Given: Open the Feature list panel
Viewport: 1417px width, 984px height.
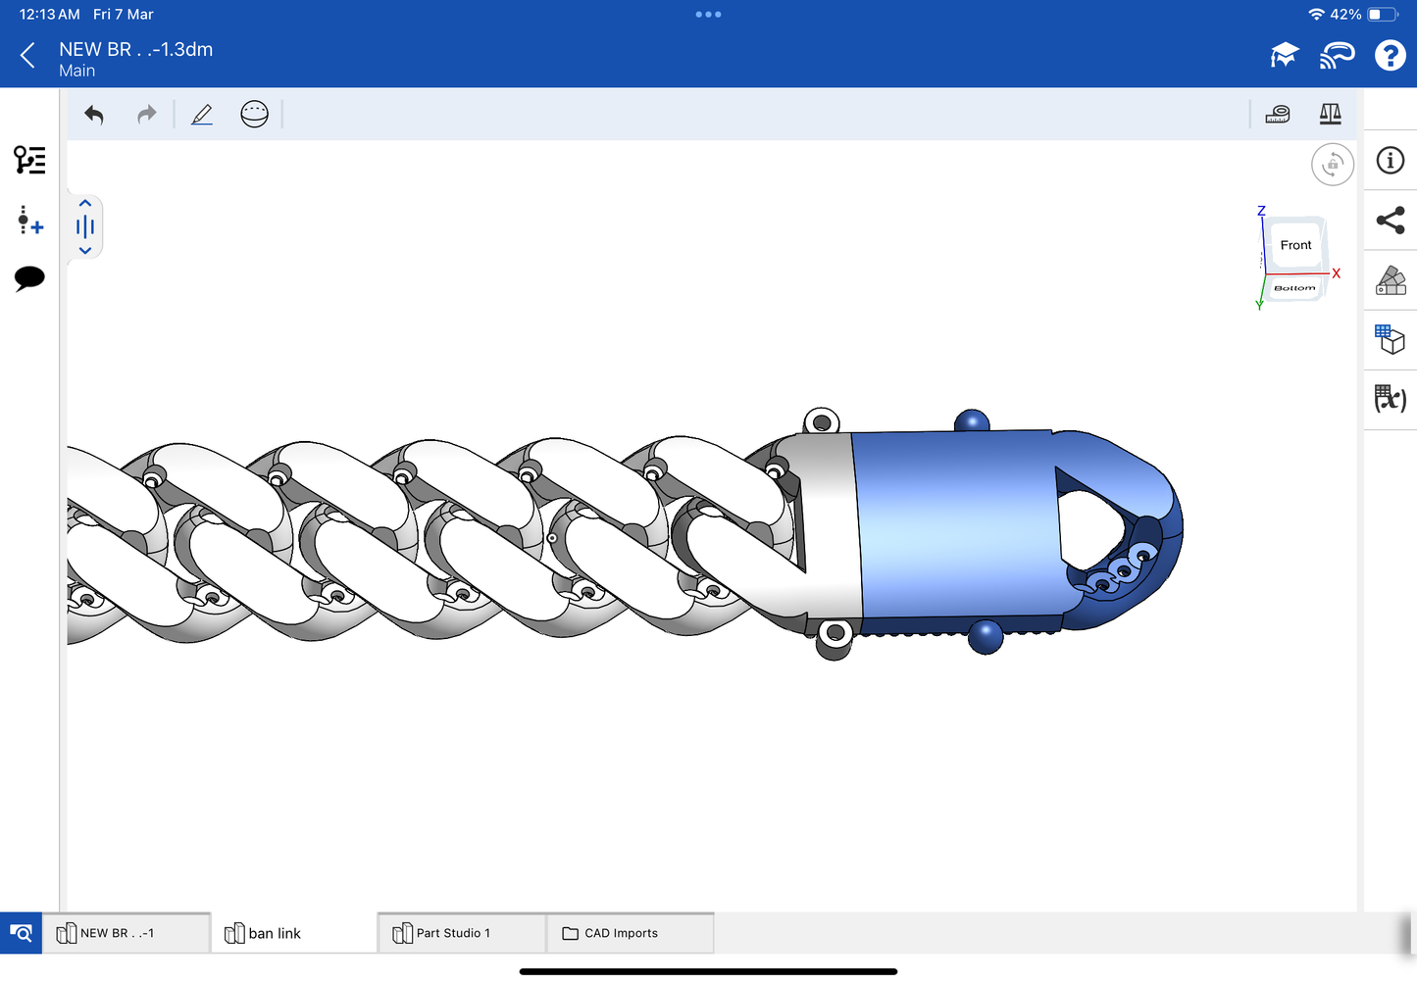Looking at the screenshot, I should click(29, 160).
